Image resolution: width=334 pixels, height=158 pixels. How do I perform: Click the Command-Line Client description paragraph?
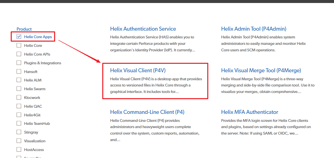[155, 130]
